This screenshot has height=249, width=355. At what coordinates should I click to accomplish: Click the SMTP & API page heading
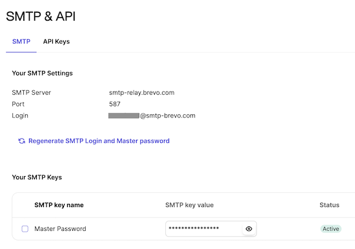41,16
